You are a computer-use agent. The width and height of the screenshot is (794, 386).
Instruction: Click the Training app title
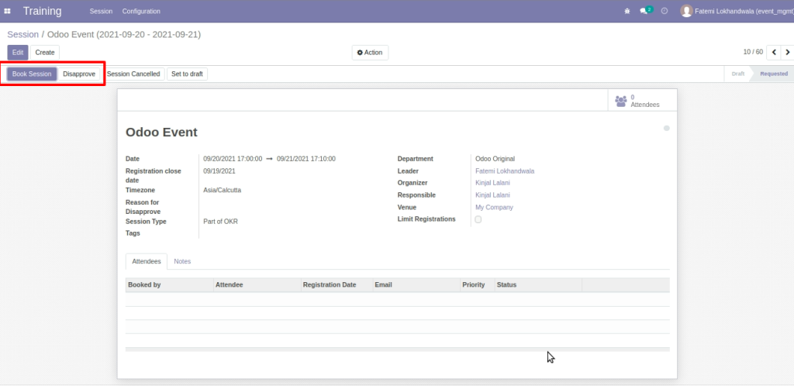point(42,11)
